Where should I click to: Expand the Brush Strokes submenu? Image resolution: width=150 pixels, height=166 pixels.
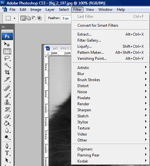click(110, 80)
